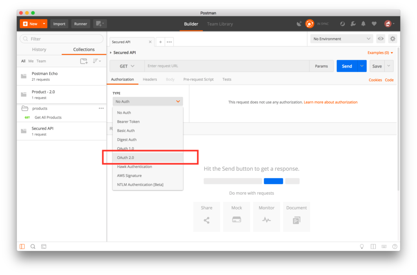
Task: Switch to the Headers tab
Action: coord(150,79)
